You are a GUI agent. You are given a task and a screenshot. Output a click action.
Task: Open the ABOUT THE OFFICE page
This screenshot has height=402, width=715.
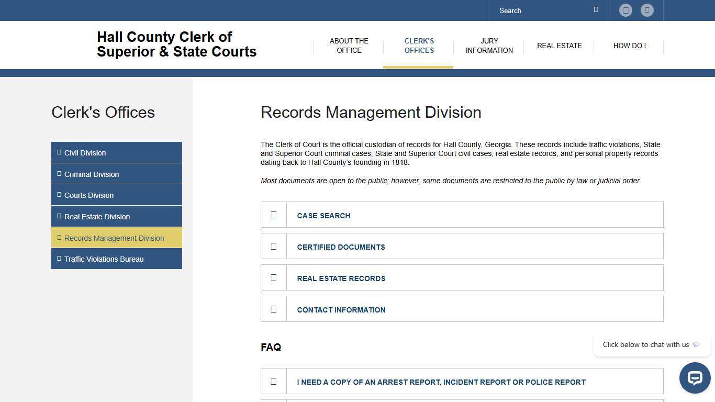(349, 46)
